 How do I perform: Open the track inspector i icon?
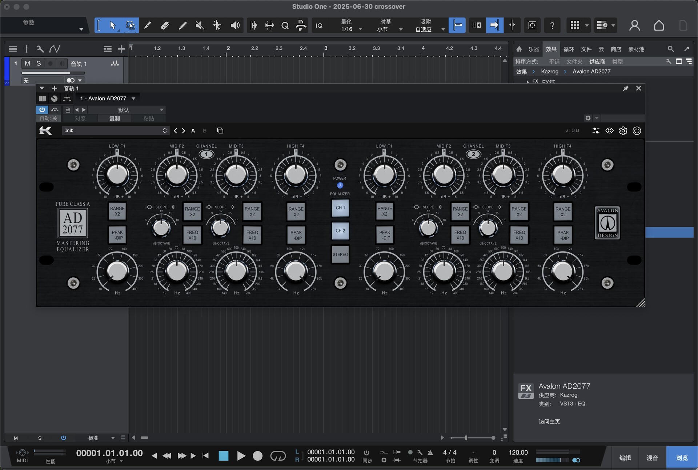[26, 49]
